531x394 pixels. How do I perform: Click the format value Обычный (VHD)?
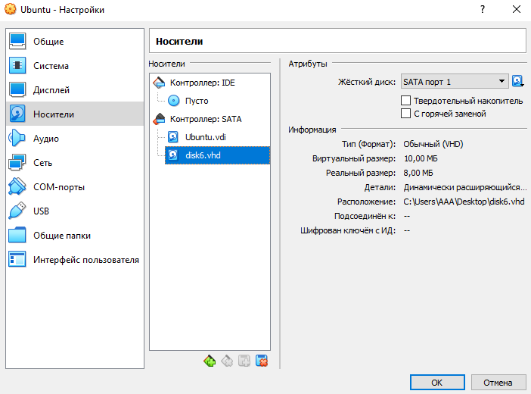[x=433, y=144]
